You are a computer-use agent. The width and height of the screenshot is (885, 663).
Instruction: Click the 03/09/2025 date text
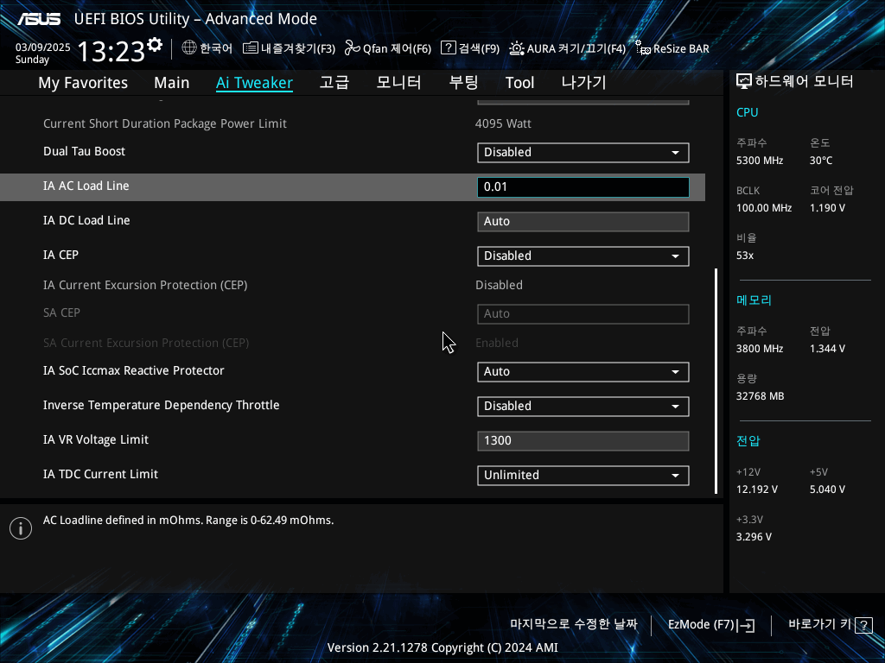(43, 47)
